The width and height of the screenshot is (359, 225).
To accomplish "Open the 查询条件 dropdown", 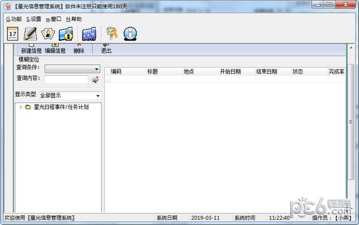I will [x=72, y=69].
